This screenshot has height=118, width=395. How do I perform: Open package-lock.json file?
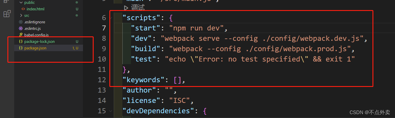[x=39, y=41]
